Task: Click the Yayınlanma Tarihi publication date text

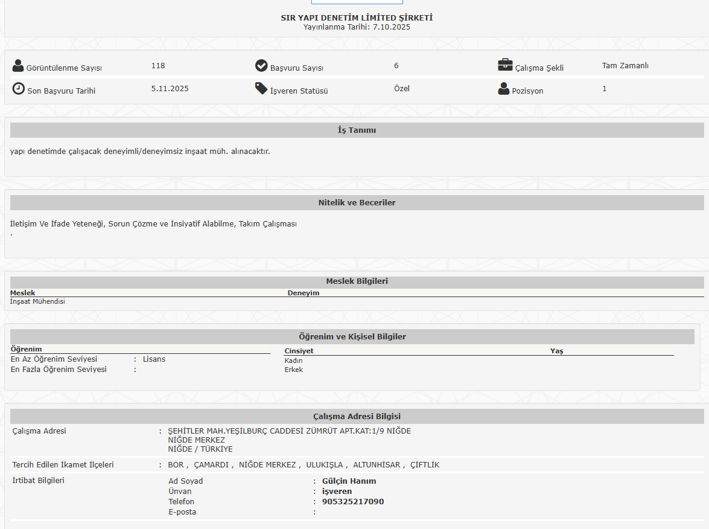Action: coord(357,27)
